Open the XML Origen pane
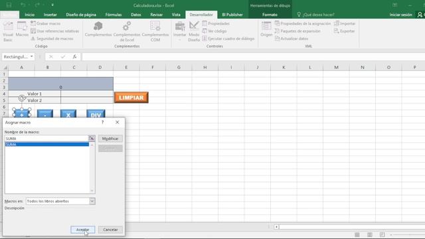 266,29
